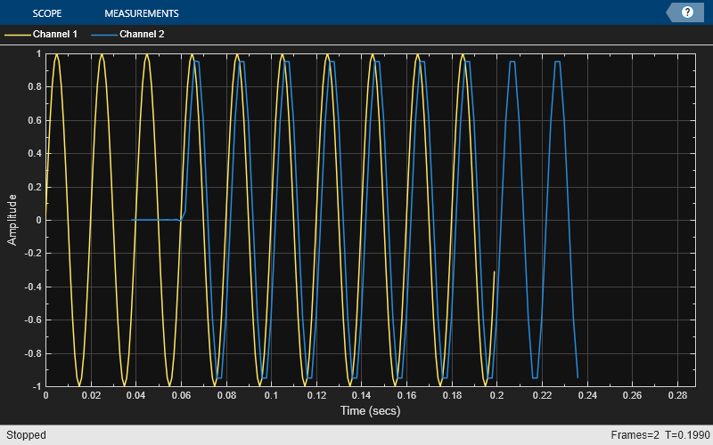713x445 pixels.
Task: Click the Frames=2 status entry
Action: 635,435
